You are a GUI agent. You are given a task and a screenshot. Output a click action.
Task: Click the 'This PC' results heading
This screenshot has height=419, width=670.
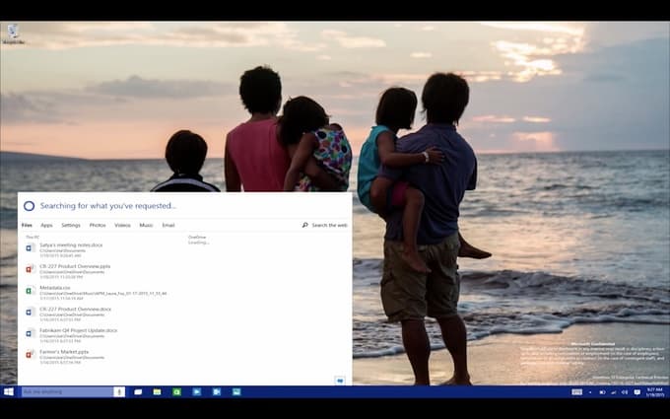33,237
